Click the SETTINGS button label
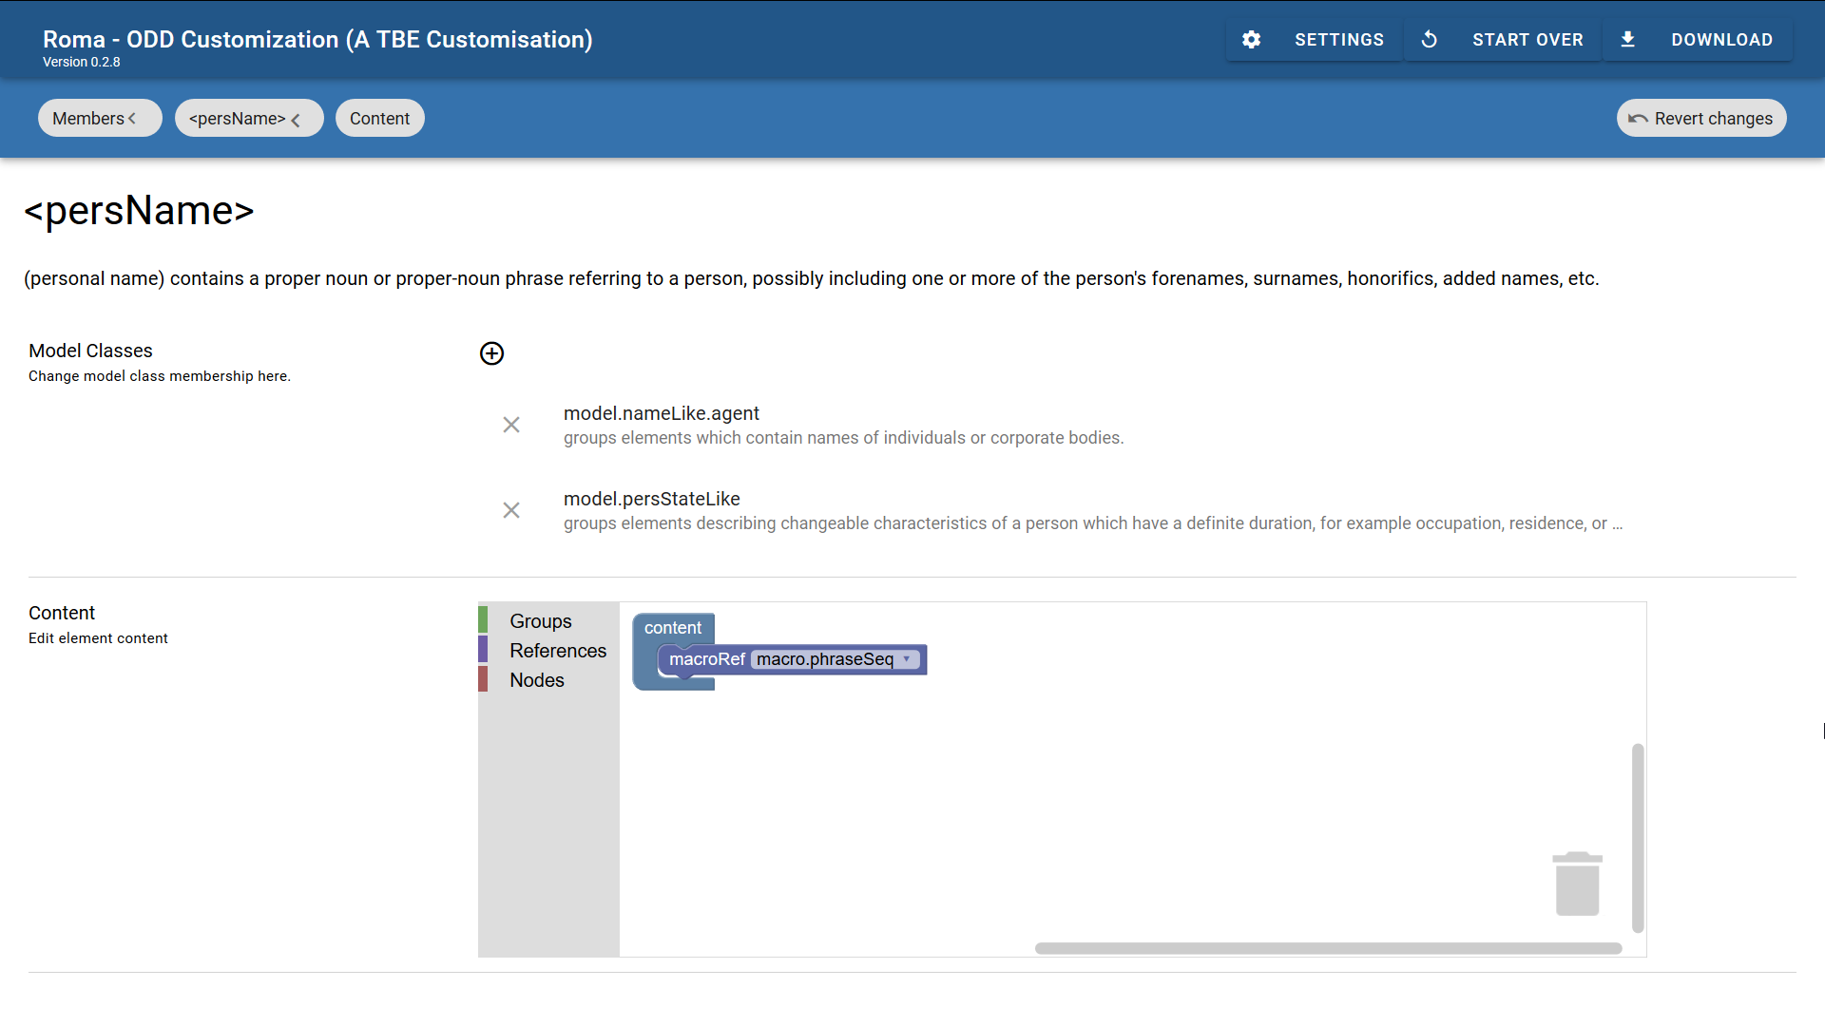Image resolution: width=1825 pixels, height=1026 pixels. coord(1338,40)
